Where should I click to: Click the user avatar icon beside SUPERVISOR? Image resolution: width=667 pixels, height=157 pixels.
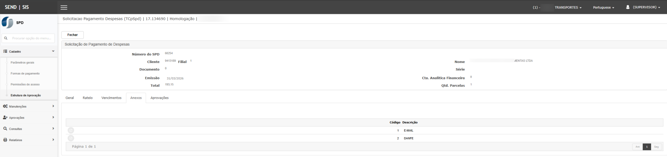pyautogui.click(x=628, y=7)
